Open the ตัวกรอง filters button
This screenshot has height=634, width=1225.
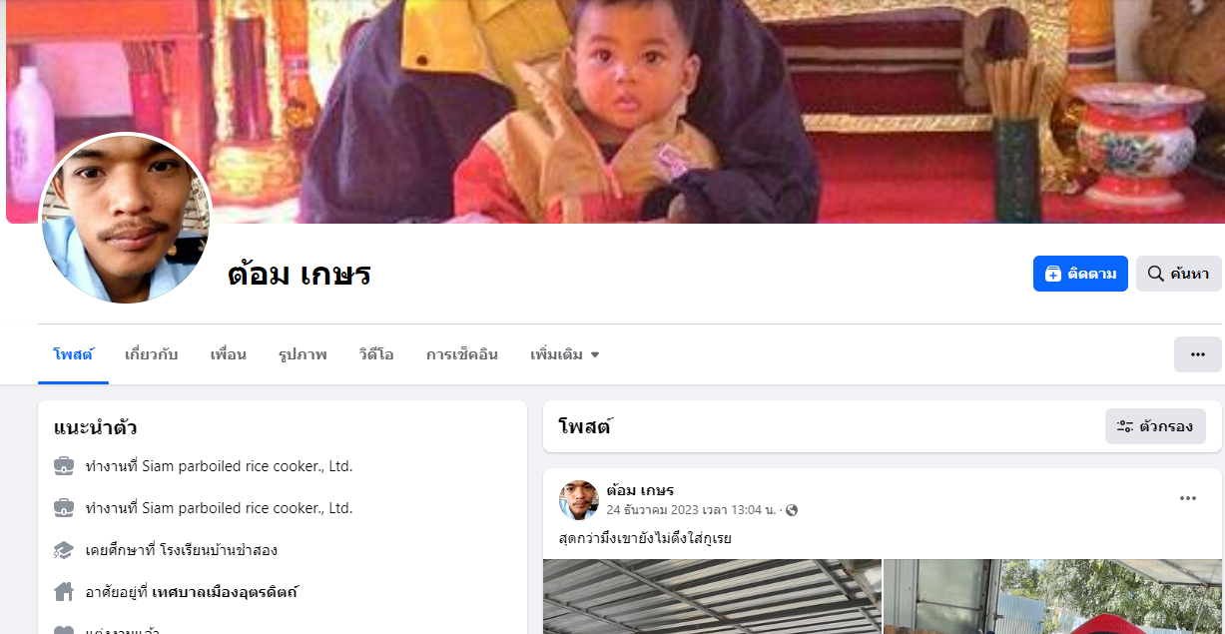point(1155,426)
